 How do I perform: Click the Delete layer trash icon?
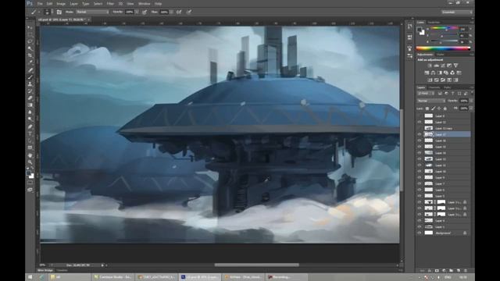pyautogui.click(x=466, y=271)
